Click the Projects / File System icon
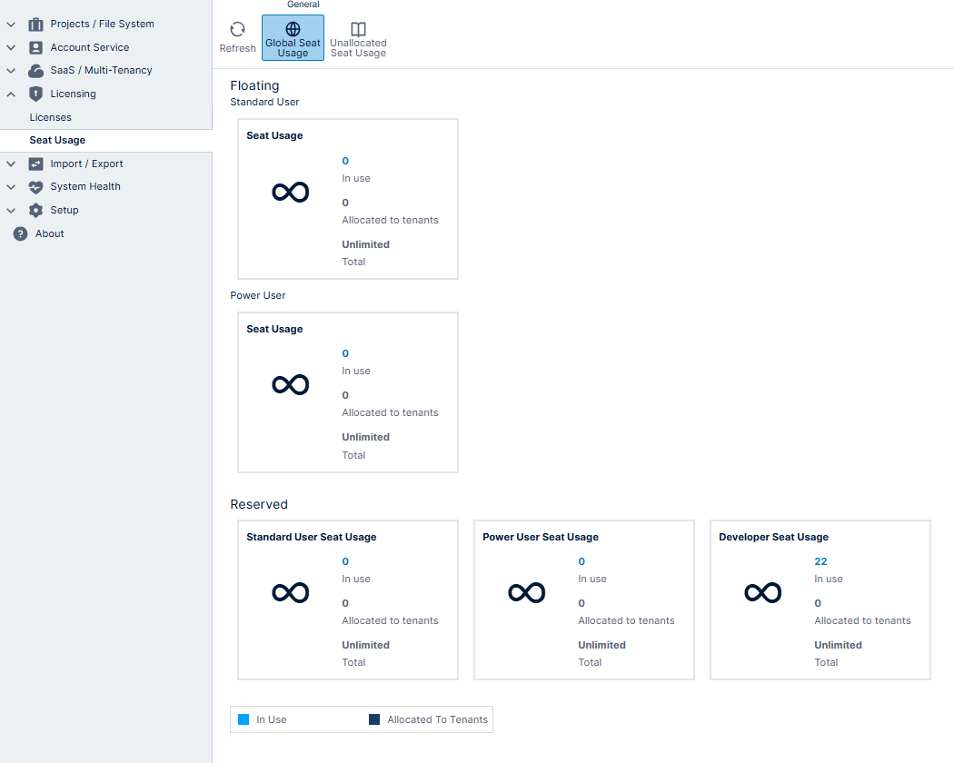Image resolution: width=954 pixels, height=763 pixels. click(35, 24)
